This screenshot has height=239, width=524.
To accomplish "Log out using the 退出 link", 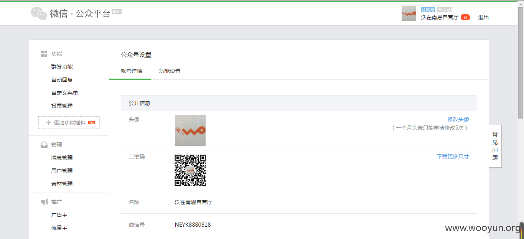I will click(x=483, y=17).
